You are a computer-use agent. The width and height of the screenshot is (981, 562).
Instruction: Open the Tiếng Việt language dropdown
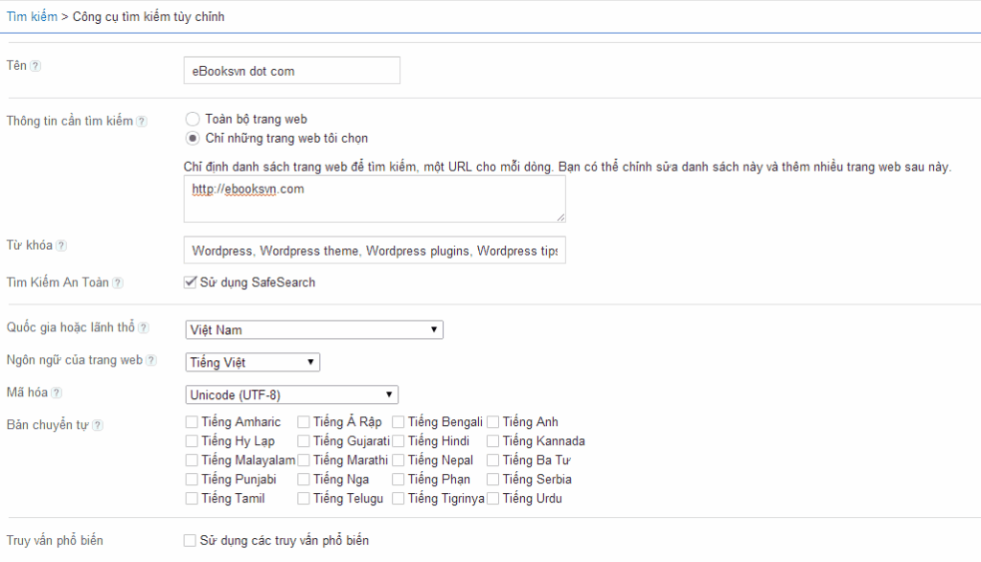coord(252,363)
